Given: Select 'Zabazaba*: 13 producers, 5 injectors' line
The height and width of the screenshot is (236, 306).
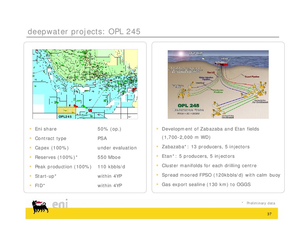Looking at the screenshot, I should 206,147.
